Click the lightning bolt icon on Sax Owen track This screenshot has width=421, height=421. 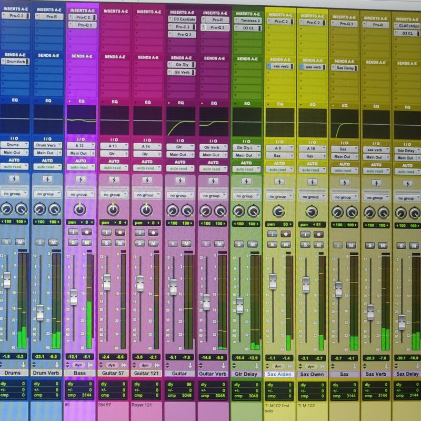(x=312, y=182)
